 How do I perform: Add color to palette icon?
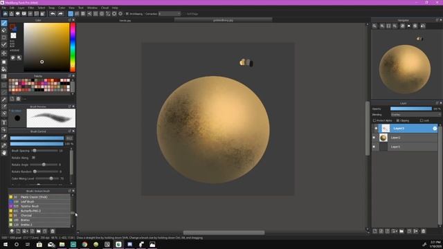[x=12, y=99]
